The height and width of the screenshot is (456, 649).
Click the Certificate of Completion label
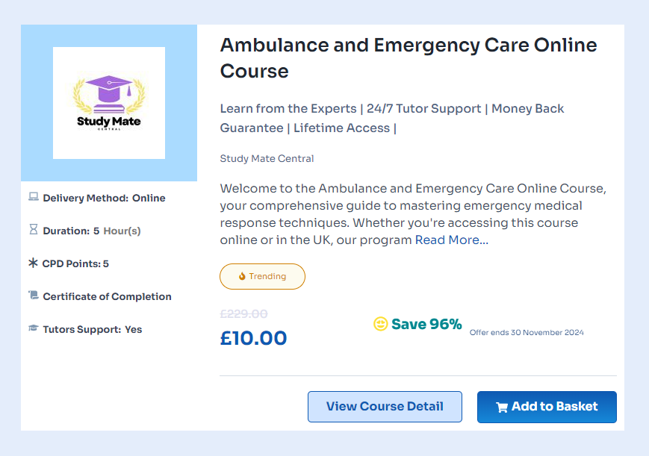point(107,296)
